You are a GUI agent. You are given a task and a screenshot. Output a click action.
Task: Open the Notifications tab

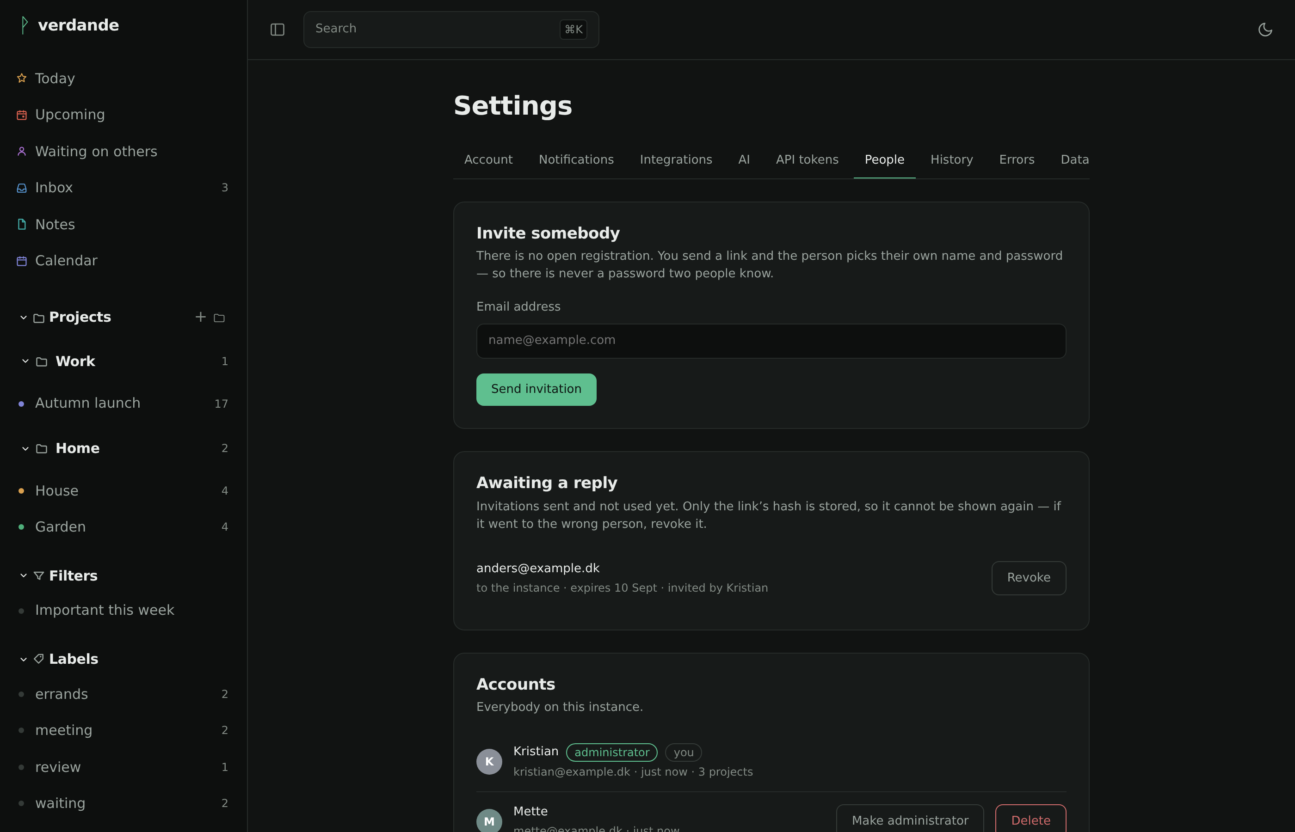(576, 159)
